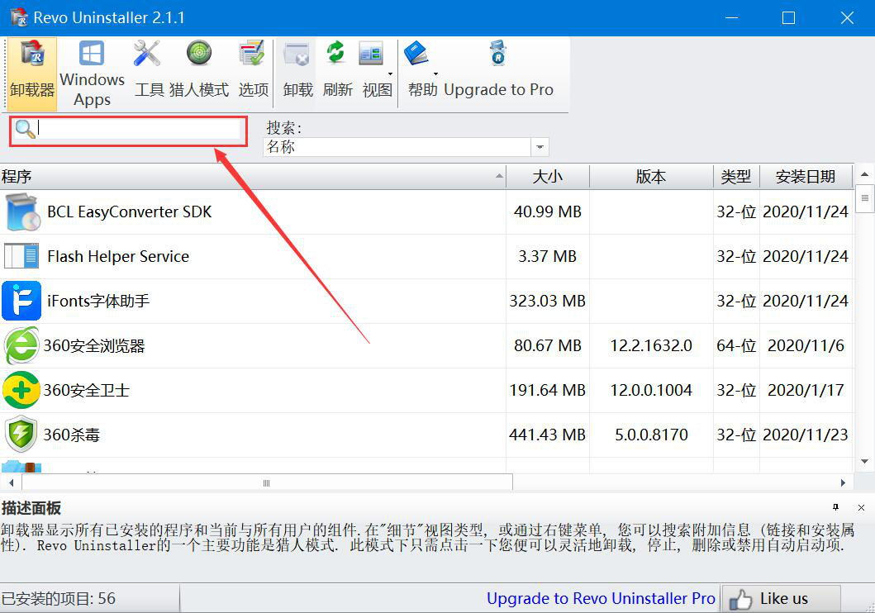Select 360杀毒 entry
875x613 pixels.
[71, 435]
